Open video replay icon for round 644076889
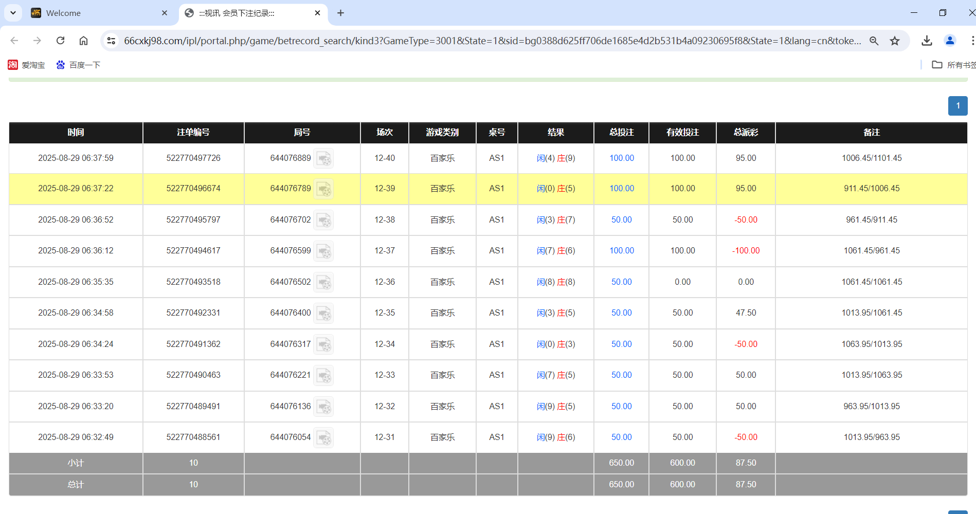Image resolution: width=976 pixels, height=514 pixels. point(323,158)
